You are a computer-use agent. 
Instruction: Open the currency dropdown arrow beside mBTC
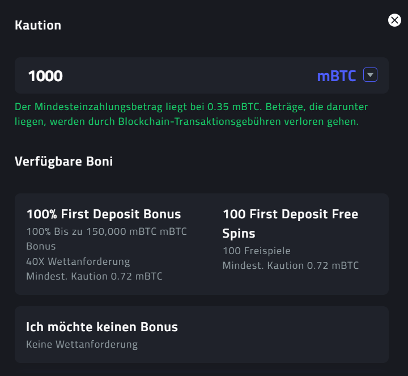click(x=370, y=75)
